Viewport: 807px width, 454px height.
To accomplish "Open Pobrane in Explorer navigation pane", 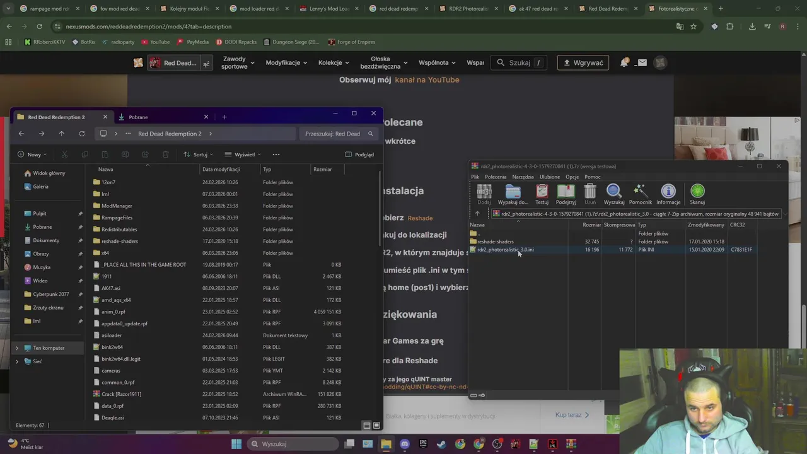I will [42, 227].
